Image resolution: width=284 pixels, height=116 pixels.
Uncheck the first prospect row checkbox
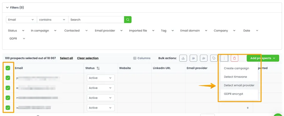(x=8, y=78)
